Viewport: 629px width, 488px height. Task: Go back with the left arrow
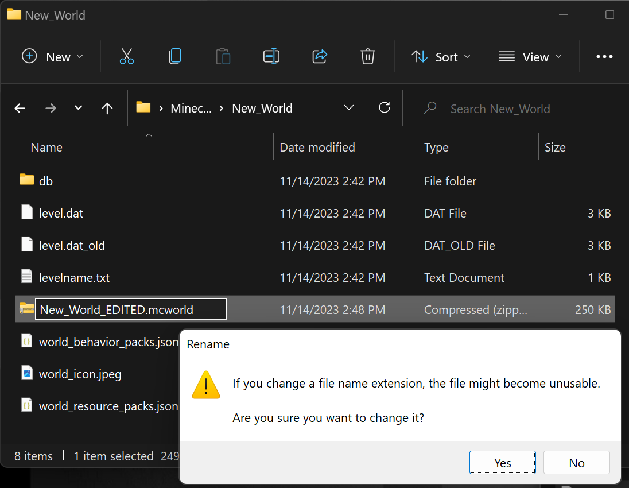[20, 108]
